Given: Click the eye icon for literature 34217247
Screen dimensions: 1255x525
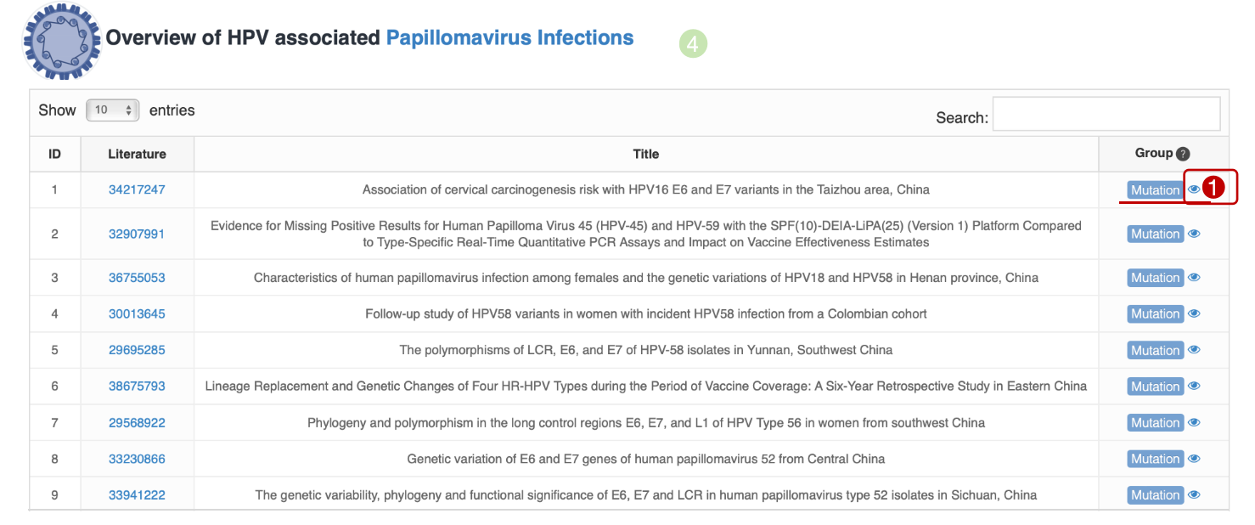Looking at the screenshot, I should tap(1194, 189).
